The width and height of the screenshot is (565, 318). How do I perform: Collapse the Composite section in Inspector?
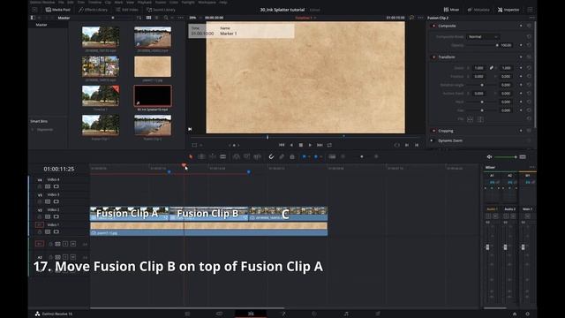pos(447,26)
